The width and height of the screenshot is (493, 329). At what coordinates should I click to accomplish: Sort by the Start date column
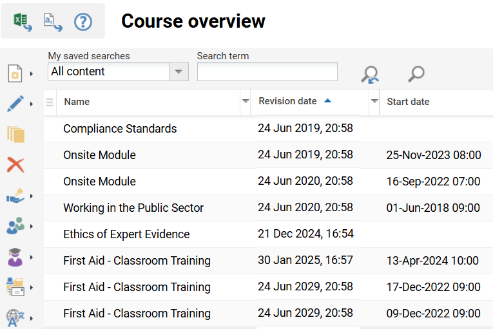[x=408, y=102]
